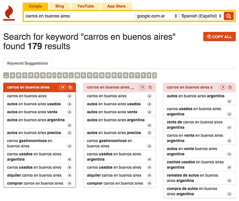
Task: Switch to the Google tab
Action: point(35,6)
